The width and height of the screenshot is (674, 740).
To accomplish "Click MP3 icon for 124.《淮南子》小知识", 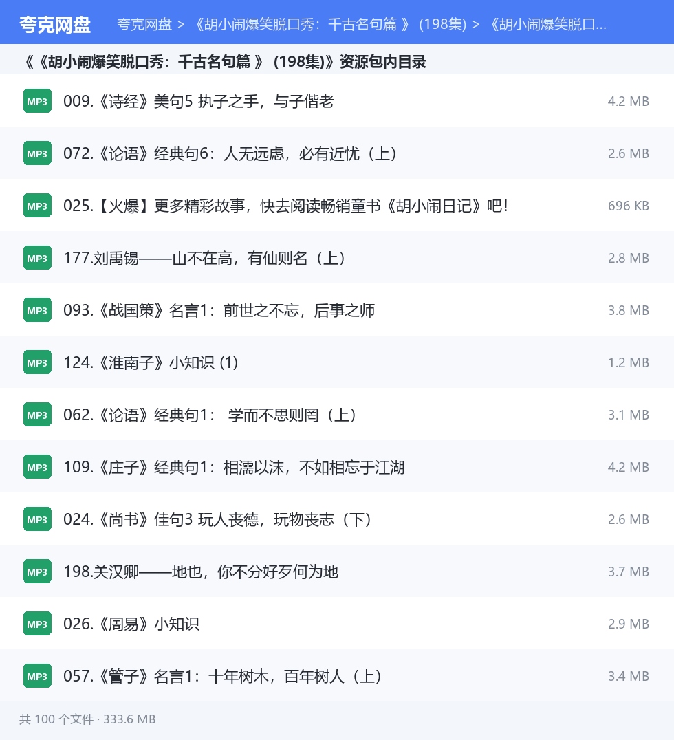I will [x=37, y=362].
